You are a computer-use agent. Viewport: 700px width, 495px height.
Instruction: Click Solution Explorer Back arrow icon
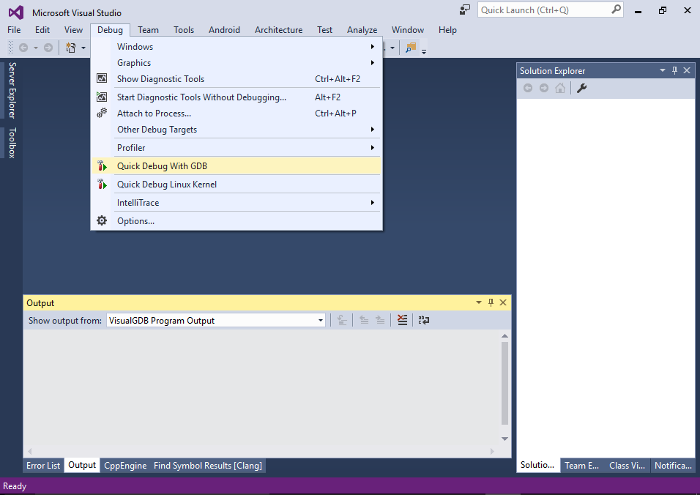[528, 88]
